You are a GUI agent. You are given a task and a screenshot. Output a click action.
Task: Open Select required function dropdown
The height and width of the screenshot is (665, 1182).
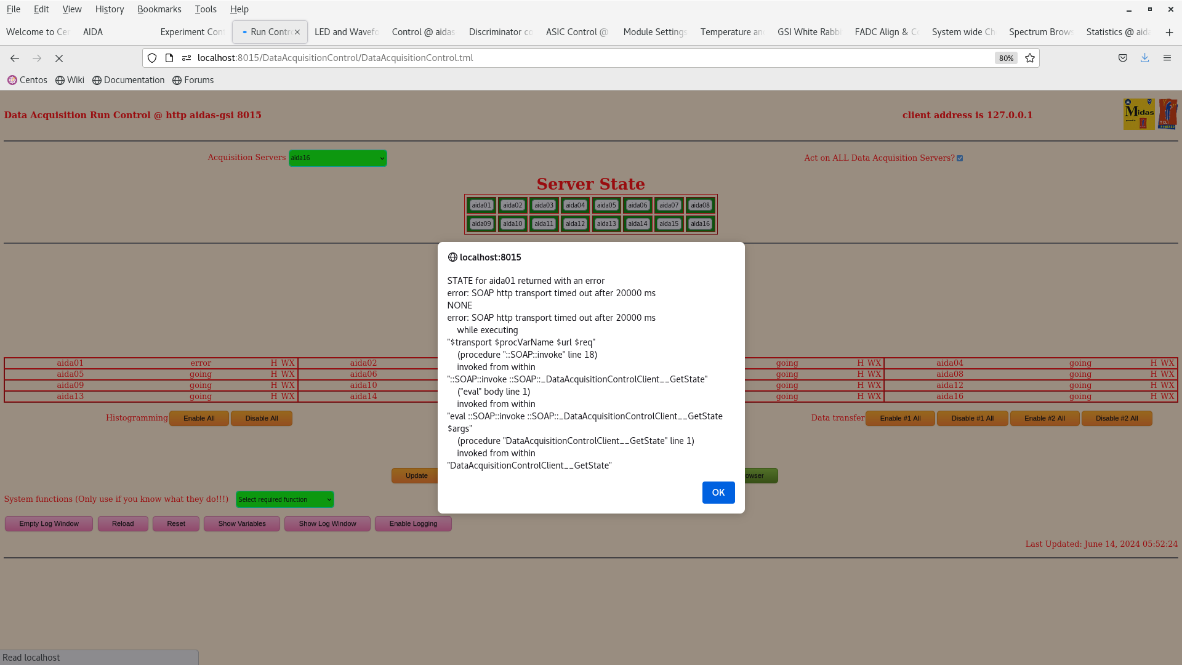pyautogui.click(x=284, y=499)
